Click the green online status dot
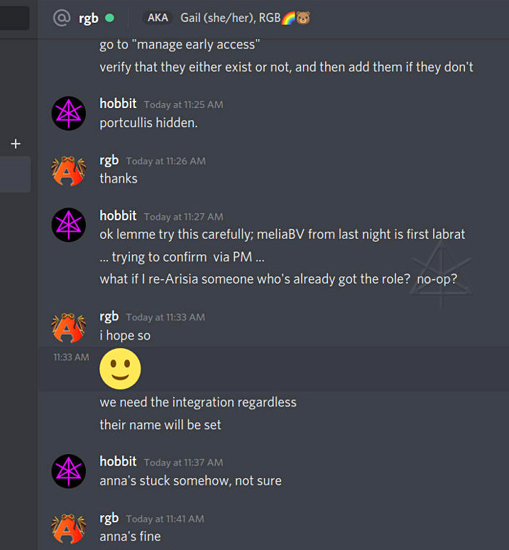The width and height of the screenshot is (509, 550). 109,18
